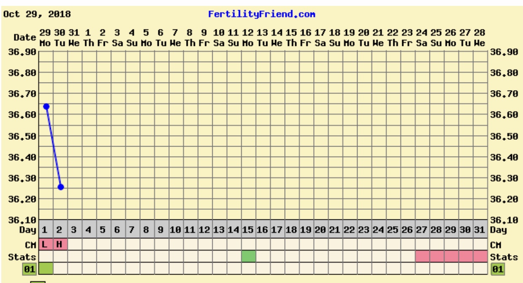Click the left 01 cycle badge
Viewport: 523px width, 283px height.
tap(26, 268)
